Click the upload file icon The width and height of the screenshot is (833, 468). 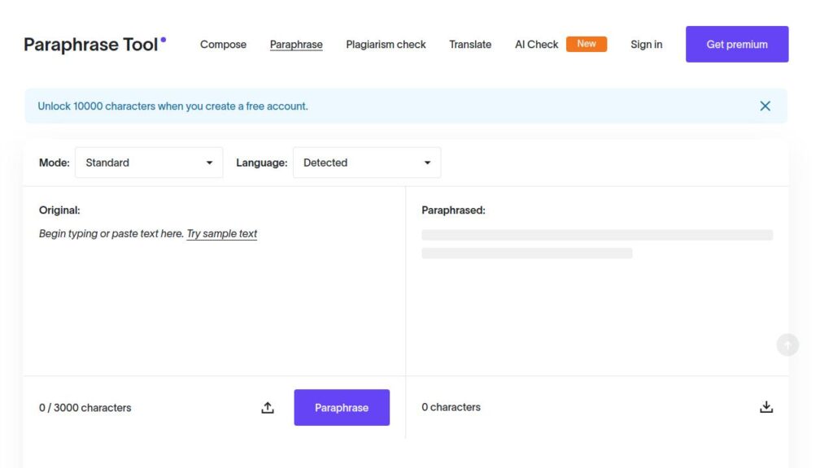click(268, 407)
